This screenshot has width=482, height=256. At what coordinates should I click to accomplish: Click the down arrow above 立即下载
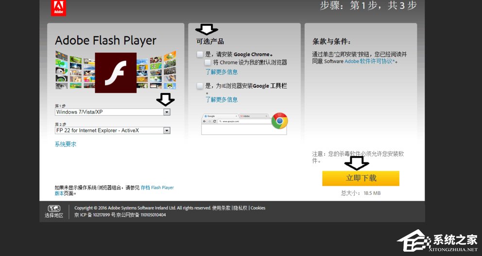357,163
